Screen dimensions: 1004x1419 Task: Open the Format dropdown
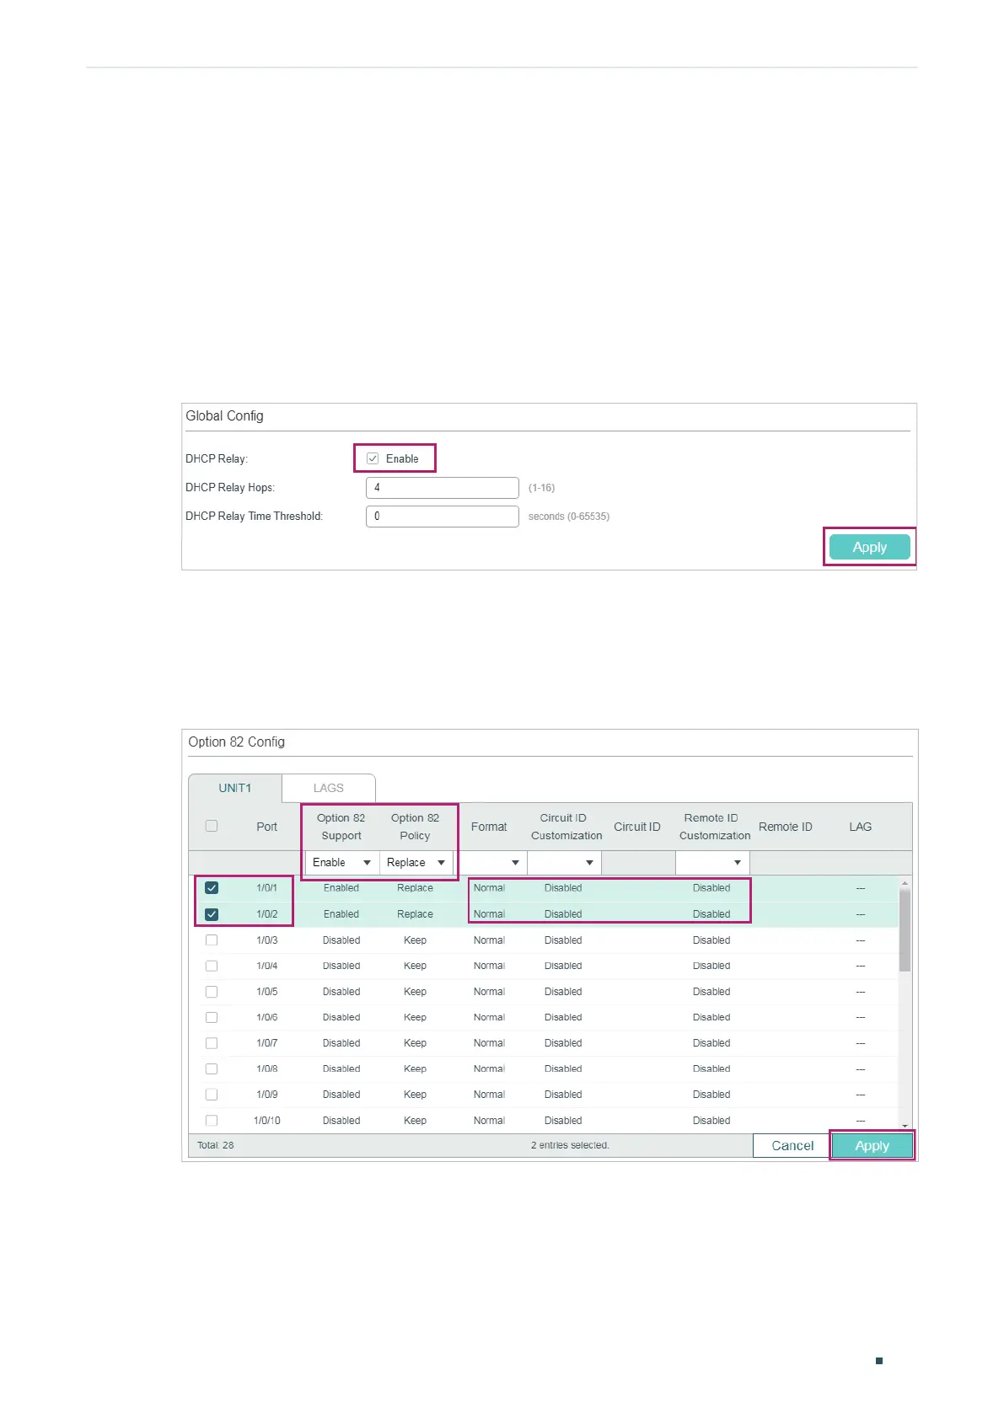point(490,863)
